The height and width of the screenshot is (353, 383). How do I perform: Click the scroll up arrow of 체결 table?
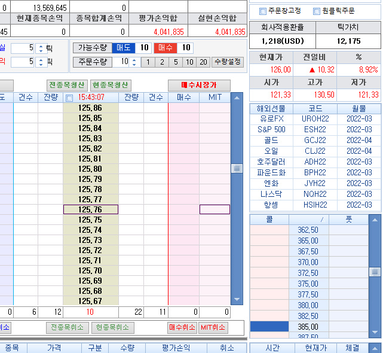[375, 348]
